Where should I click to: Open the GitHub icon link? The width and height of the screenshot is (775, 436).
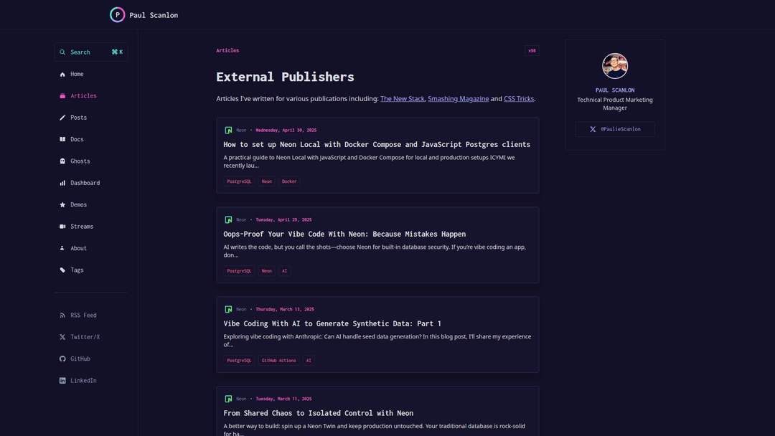click(x=62, y=359)
